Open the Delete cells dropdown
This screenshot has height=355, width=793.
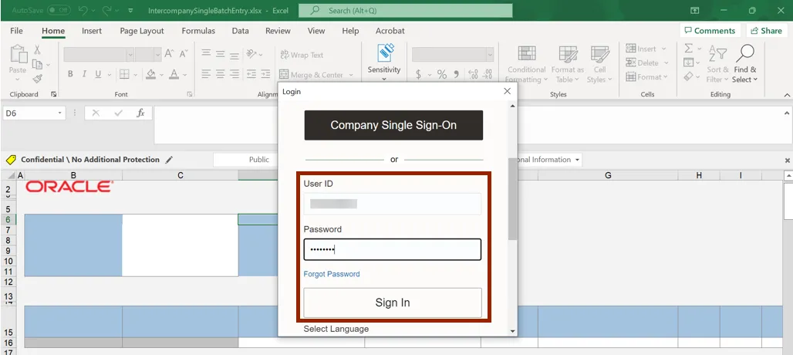(666, 63)
